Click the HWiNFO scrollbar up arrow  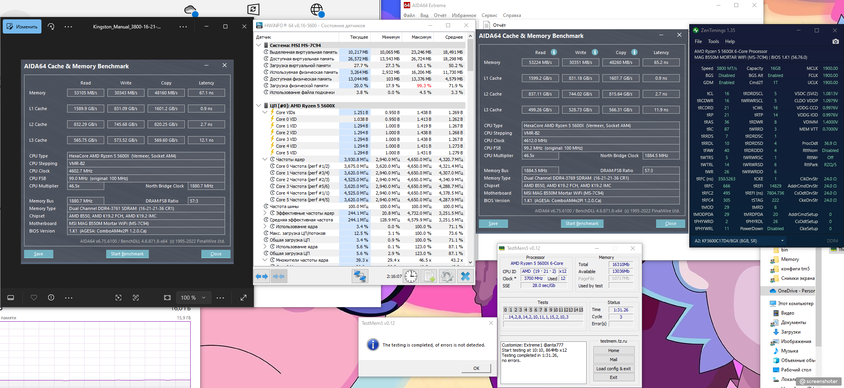(x=470, y=36)
